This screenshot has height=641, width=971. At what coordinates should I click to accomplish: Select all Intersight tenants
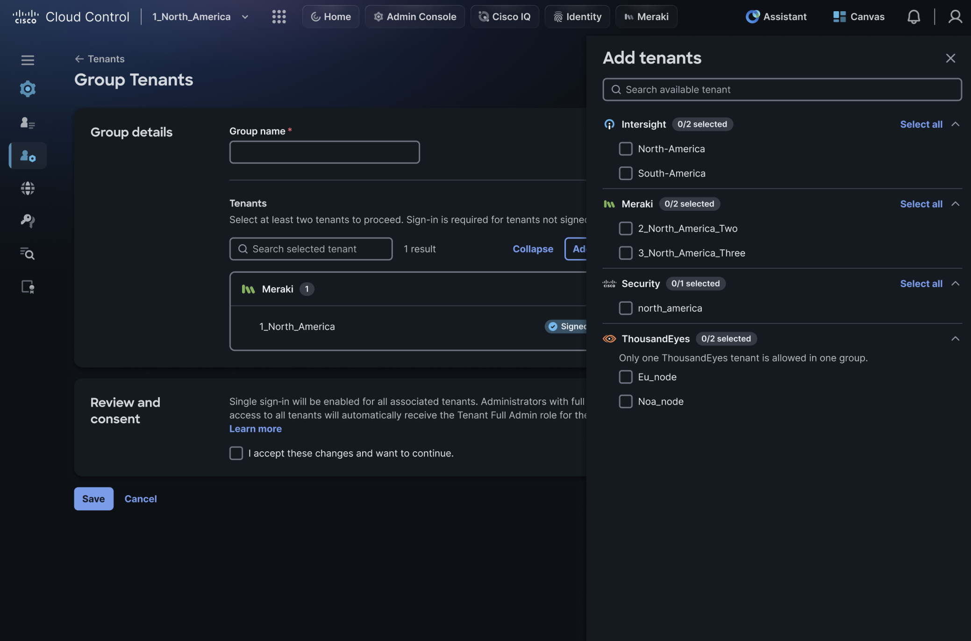coord(921,124)
